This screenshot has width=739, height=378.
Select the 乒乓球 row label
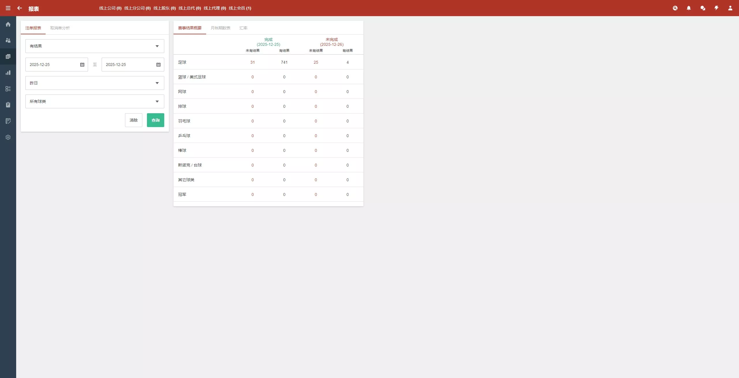(184, 136)
